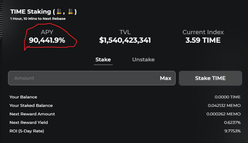Click the Your Staked Balance label
248x143 pixels.
click(31, 106)
